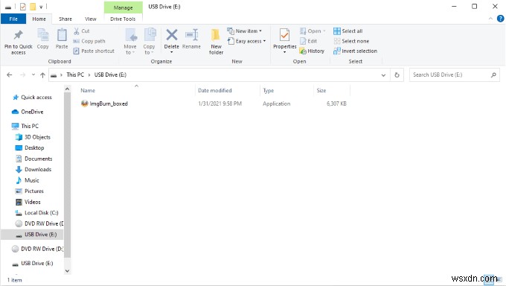The image size is (506, 286).
Task: Choose Copy path in the ribbon
Action: (x=89, y=41)
